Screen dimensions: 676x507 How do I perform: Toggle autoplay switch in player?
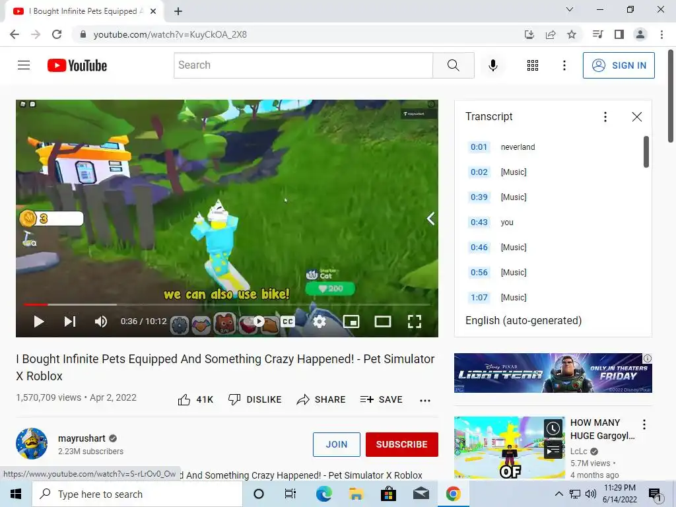click(259, 321)
